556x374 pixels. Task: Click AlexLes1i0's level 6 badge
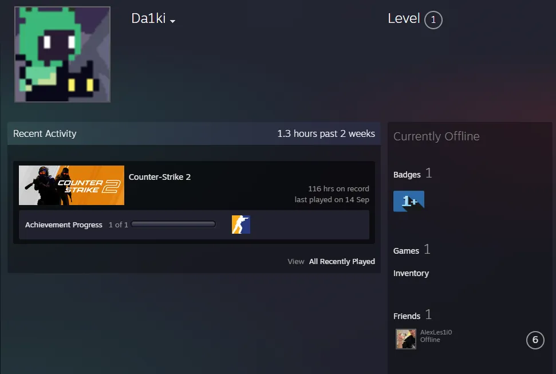pos(535,340)
